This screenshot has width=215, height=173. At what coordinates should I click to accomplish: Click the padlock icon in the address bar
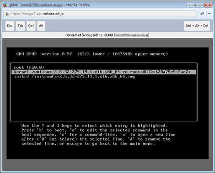[x=7, y=14]
